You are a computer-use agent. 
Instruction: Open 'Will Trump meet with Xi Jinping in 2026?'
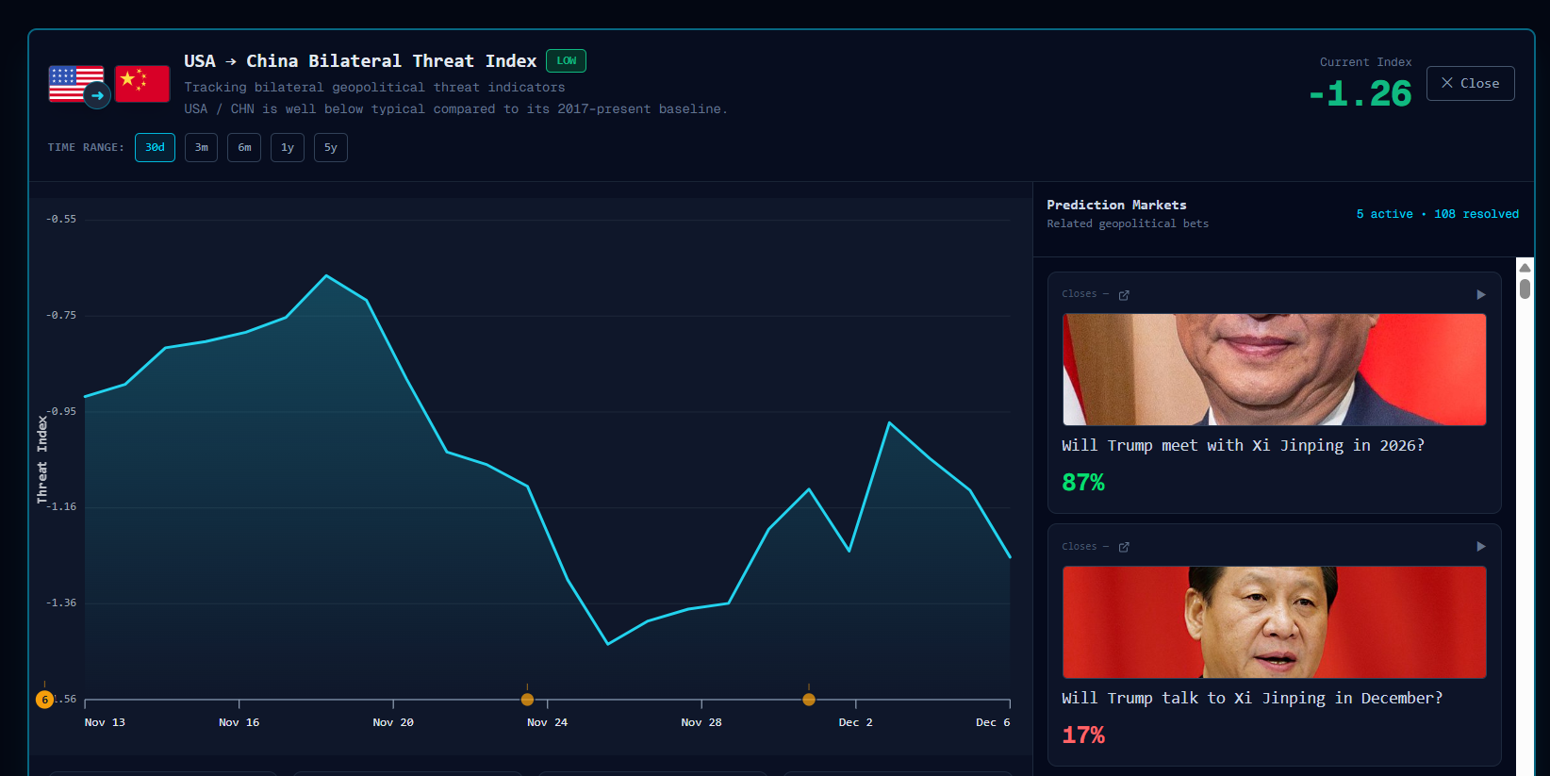pos(1243,445)
